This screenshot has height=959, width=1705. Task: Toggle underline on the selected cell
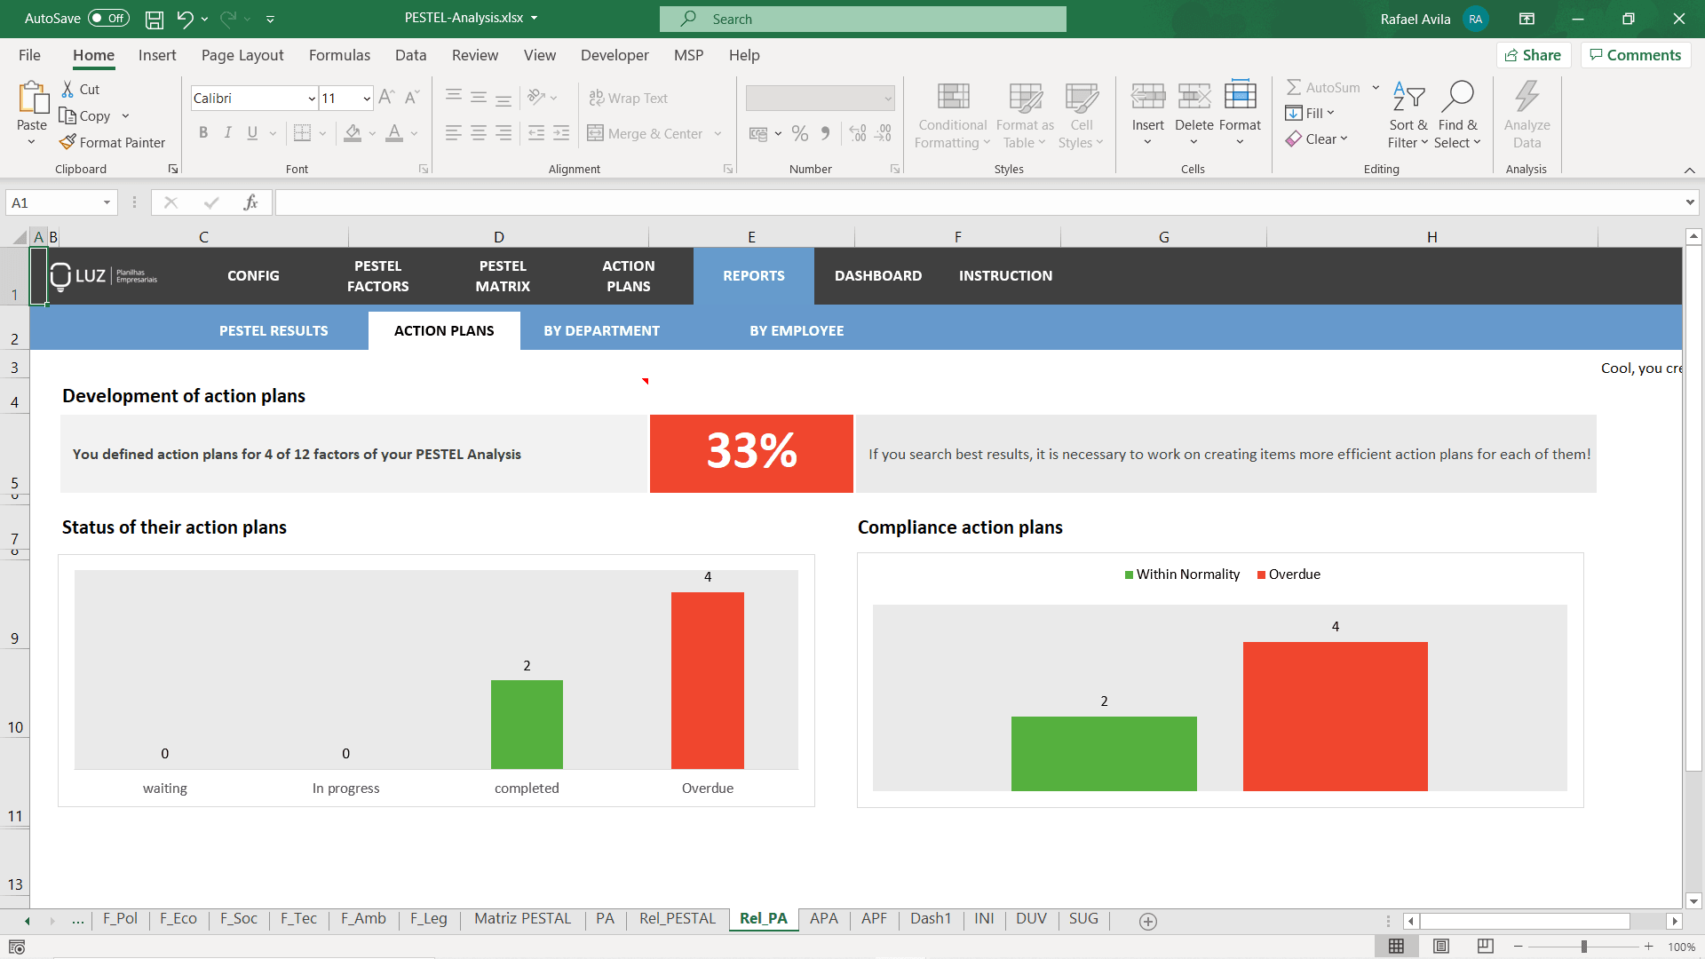[251, 132]
